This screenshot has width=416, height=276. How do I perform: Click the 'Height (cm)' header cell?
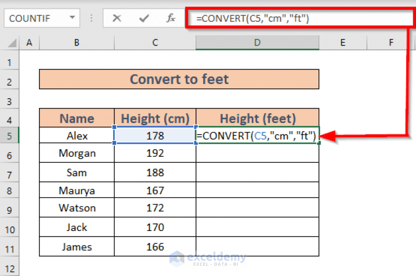155,118
